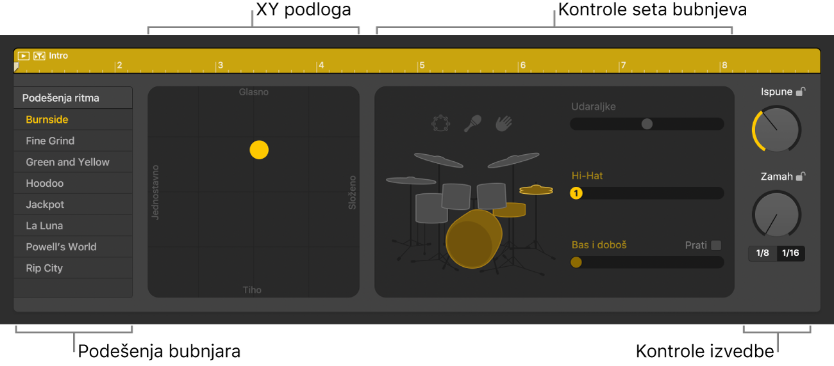Click the catch playhead icon next to Intro

click(39, 56)
